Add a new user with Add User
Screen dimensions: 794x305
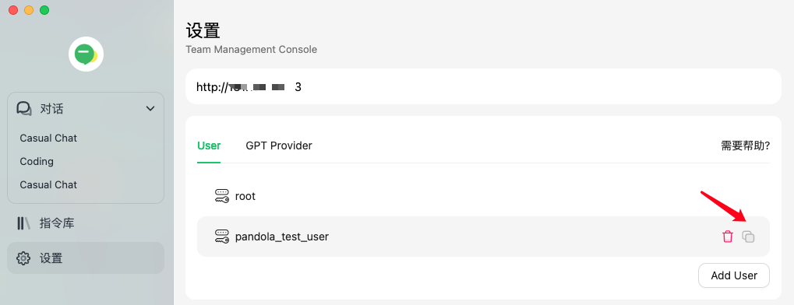pyautogui.click(x=734, y=275)
